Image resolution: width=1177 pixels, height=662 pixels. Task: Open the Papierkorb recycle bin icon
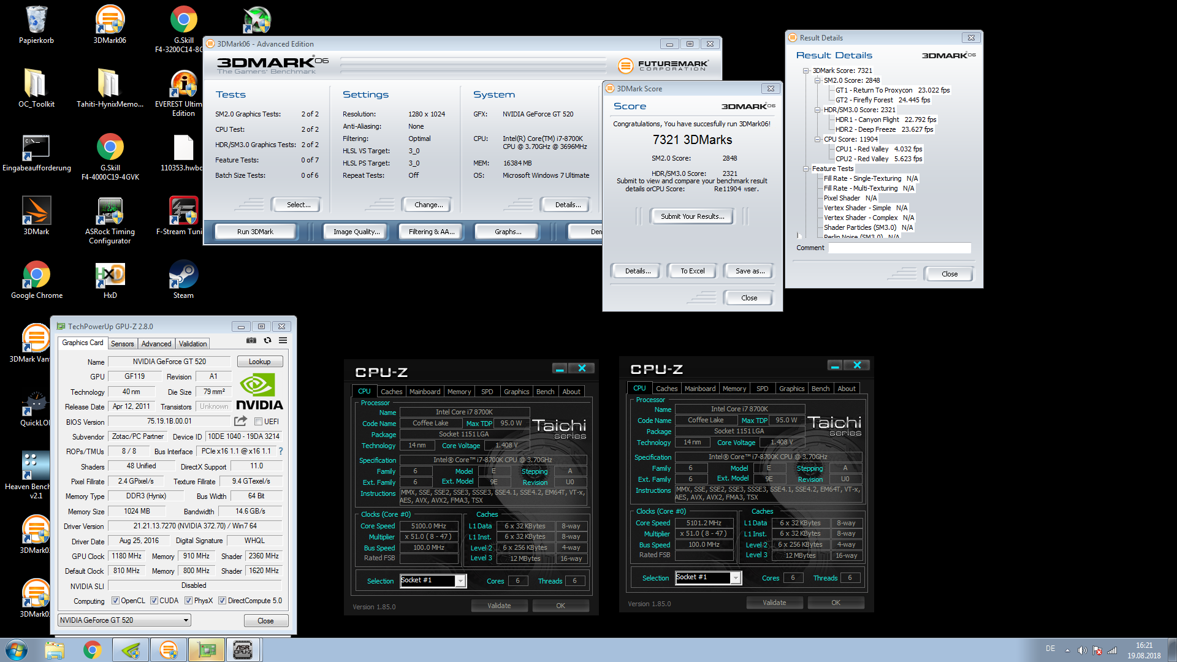(36, 25)
